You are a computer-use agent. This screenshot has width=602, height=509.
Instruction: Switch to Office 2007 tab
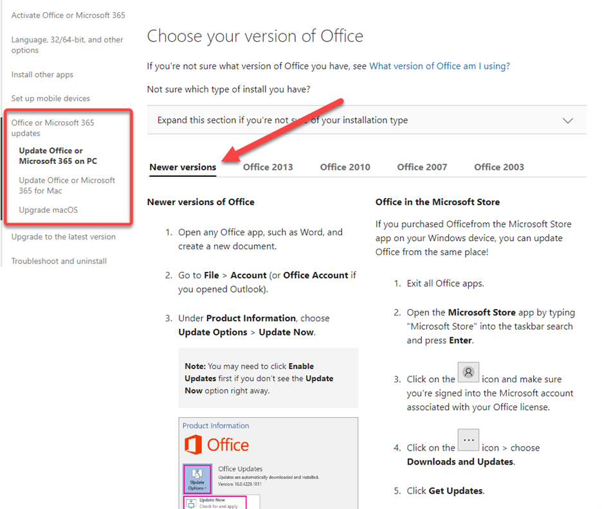(422, 167)
